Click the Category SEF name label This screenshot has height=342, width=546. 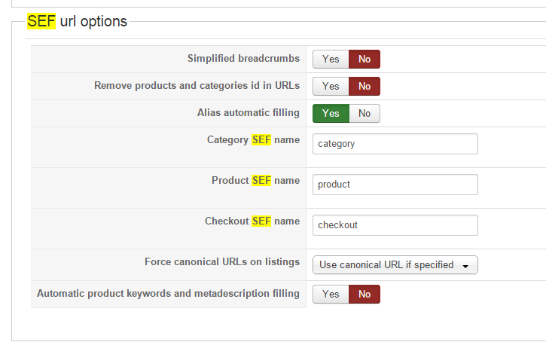[253, 139]
